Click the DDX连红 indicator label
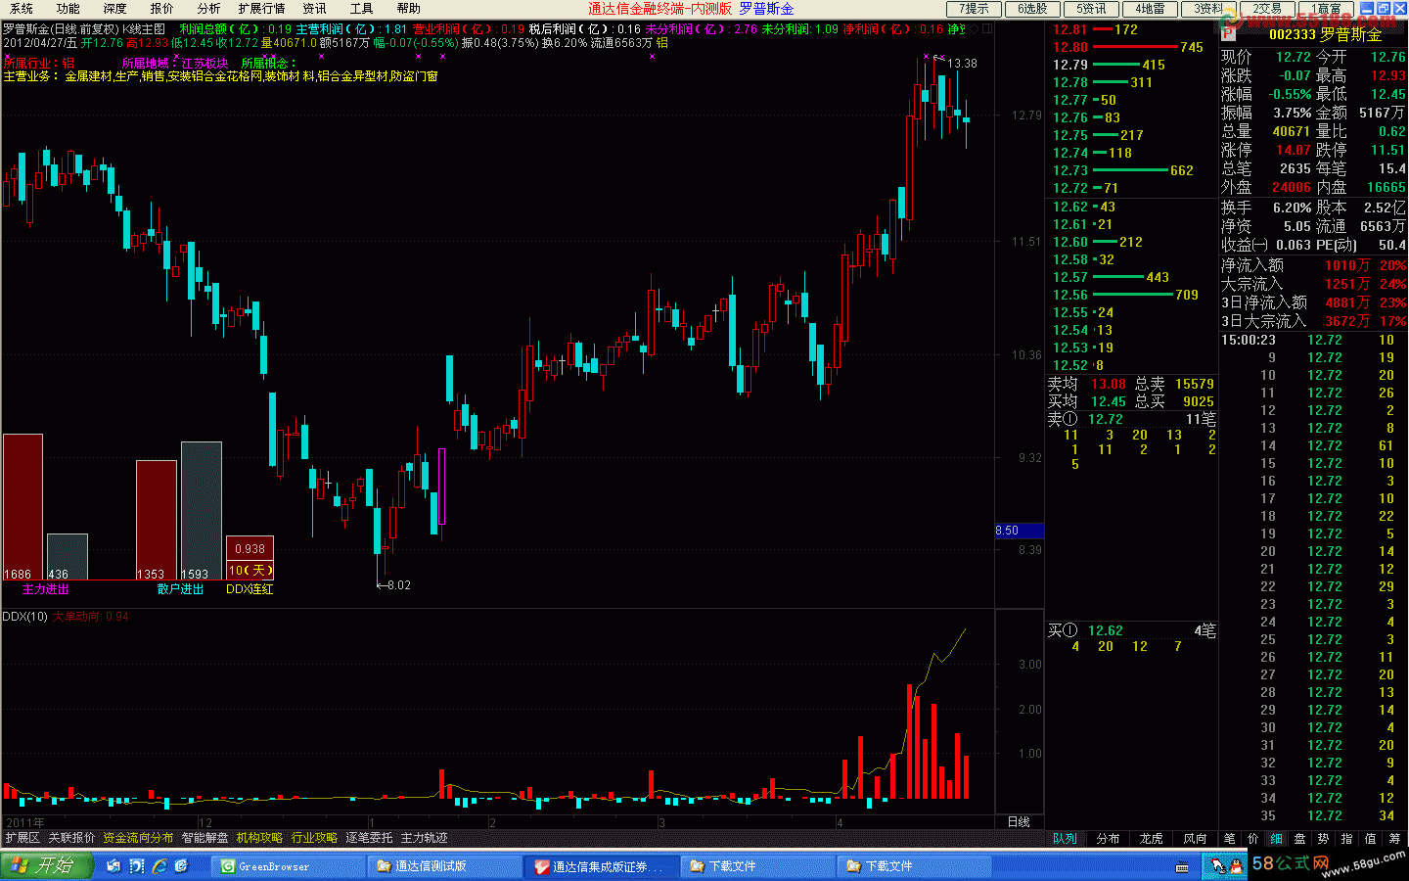The image size is (1409, 881). [250, 589]
